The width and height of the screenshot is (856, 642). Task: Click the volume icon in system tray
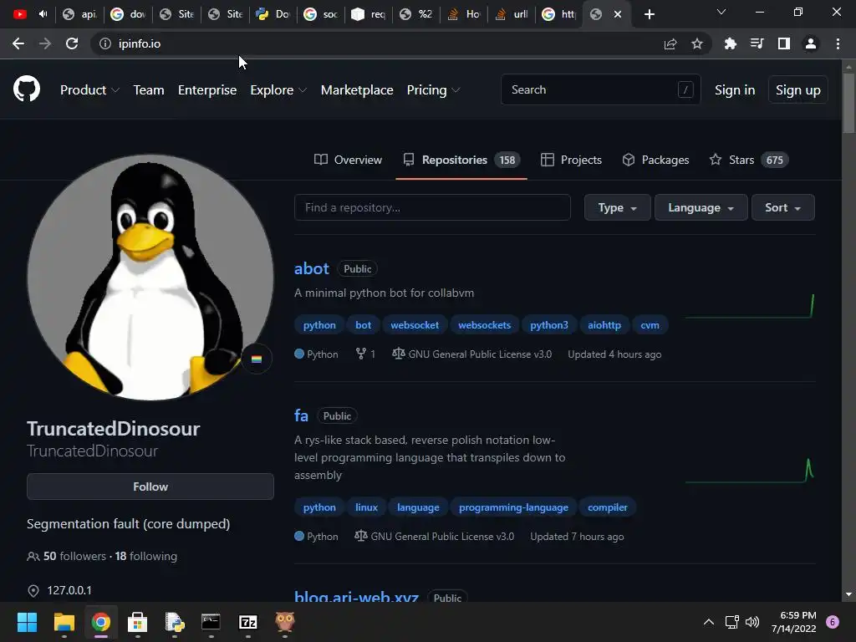(x=752, y=622)
